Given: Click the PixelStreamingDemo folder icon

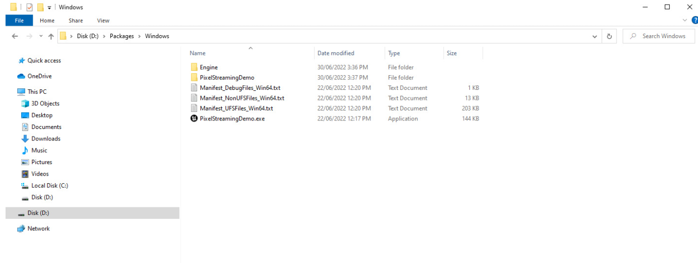Looking at the screenshot, I should [x=194, y=77].
